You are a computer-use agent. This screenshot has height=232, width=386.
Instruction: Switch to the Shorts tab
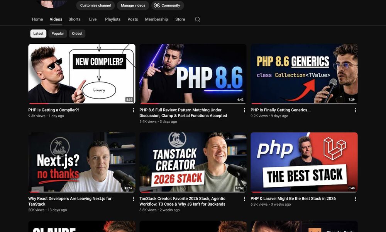[74, 19]
